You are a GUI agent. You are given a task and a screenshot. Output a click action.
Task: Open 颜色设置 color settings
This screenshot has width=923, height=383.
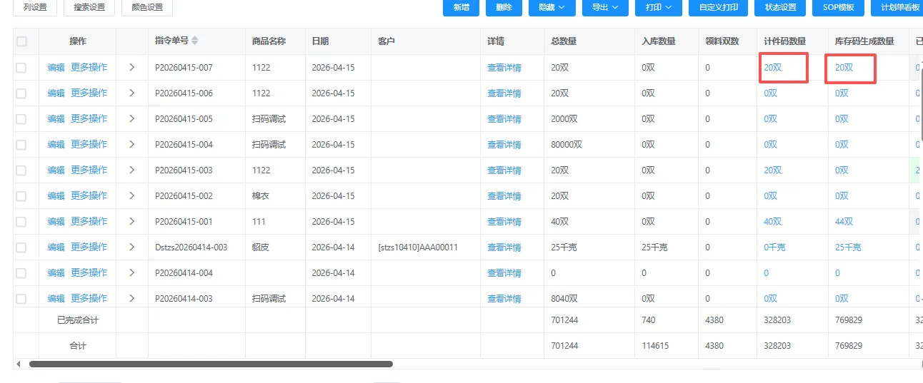point(147,7)
